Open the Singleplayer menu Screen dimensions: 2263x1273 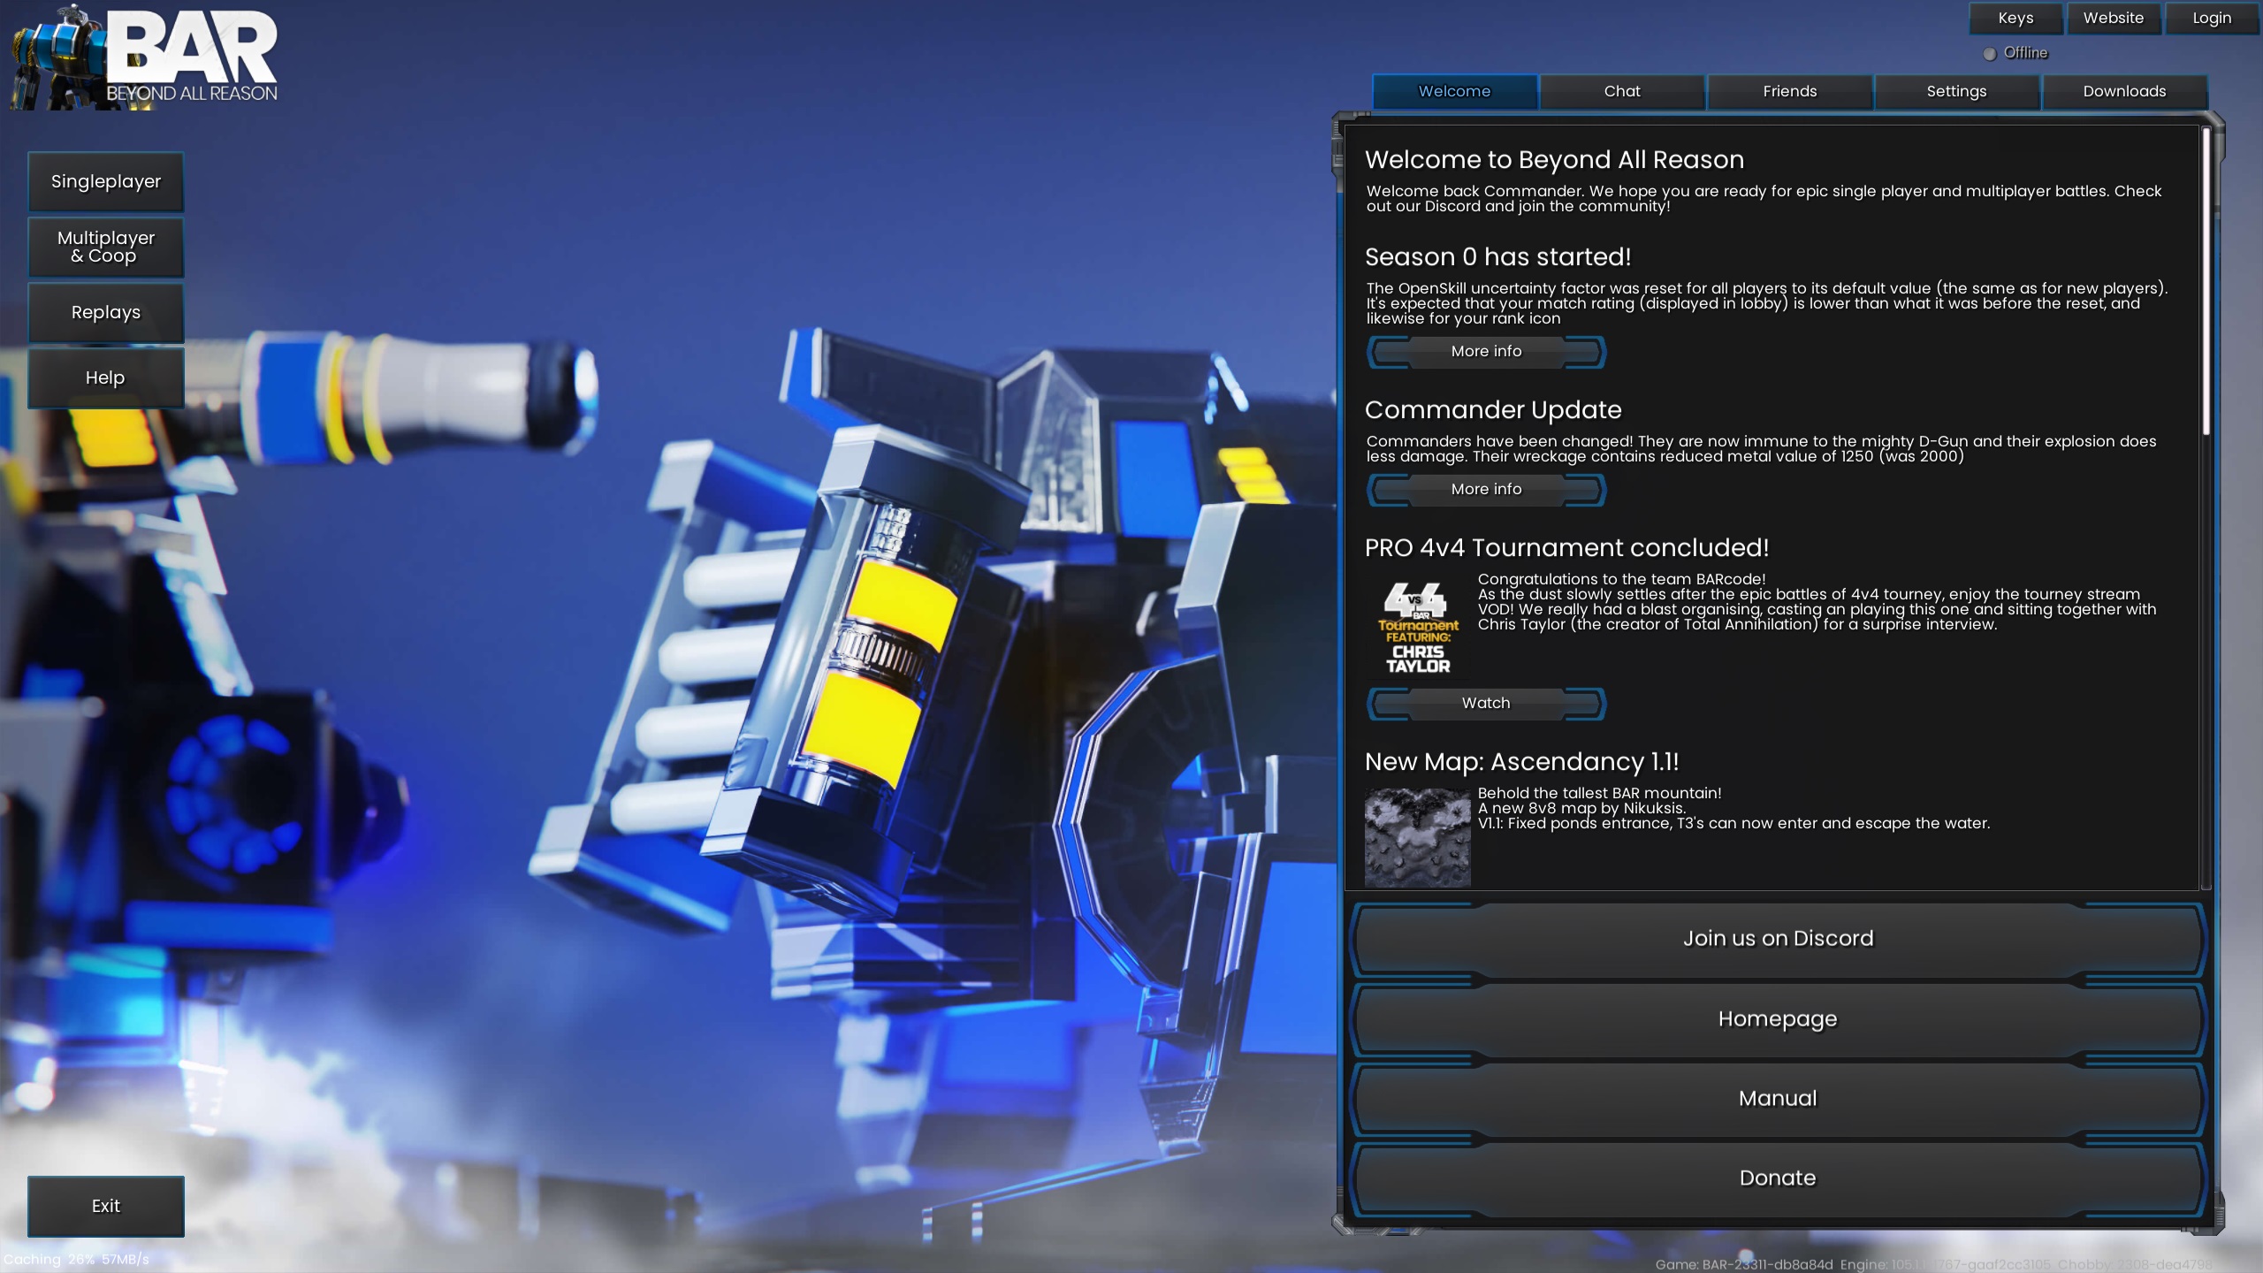coord(106,182)
